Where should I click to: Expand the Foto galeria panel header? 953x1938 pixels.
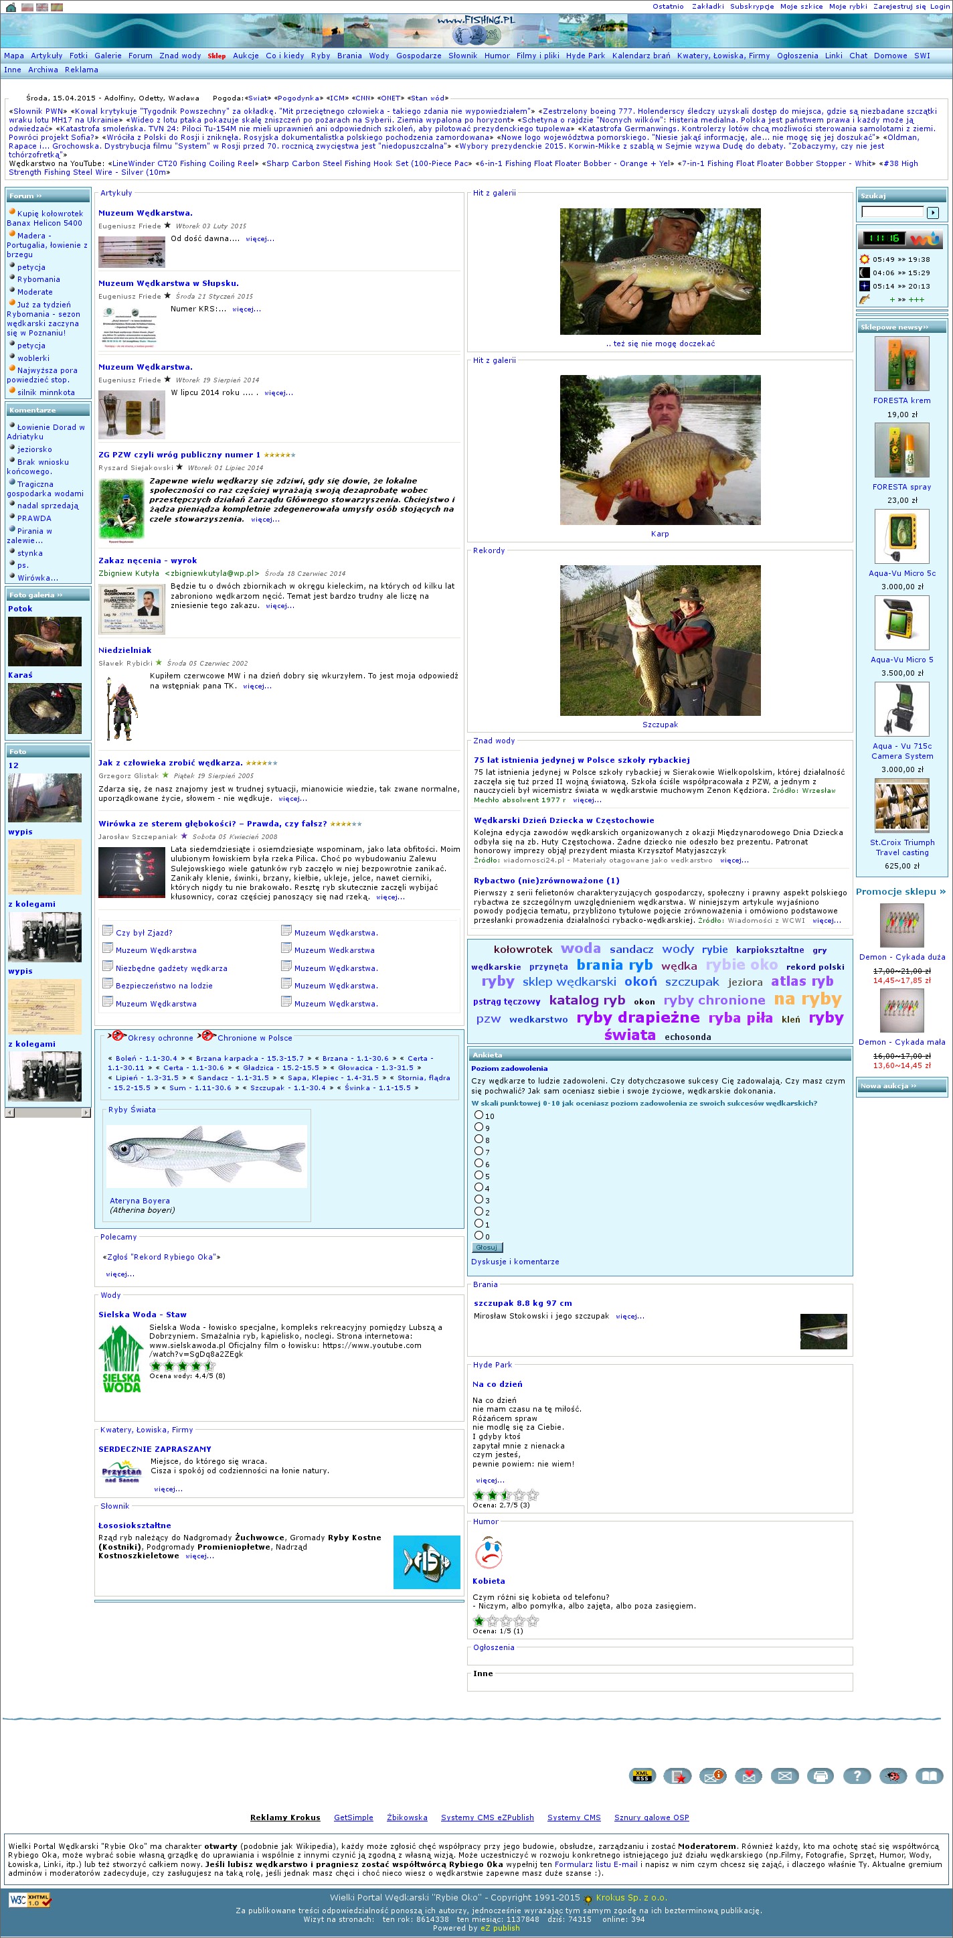pyautogui.click(x=35, y=595)
